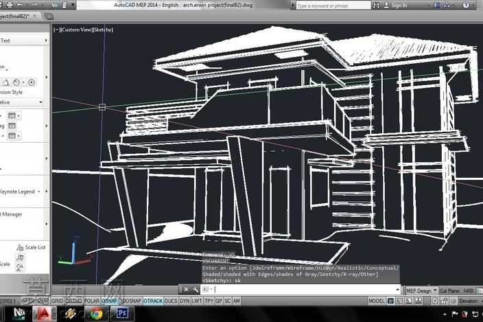Viewport: 483px width, 322px height.
Task: Click the Print icon in quick access toolbar
Action: pyautogui.click(x=10, y=5)
